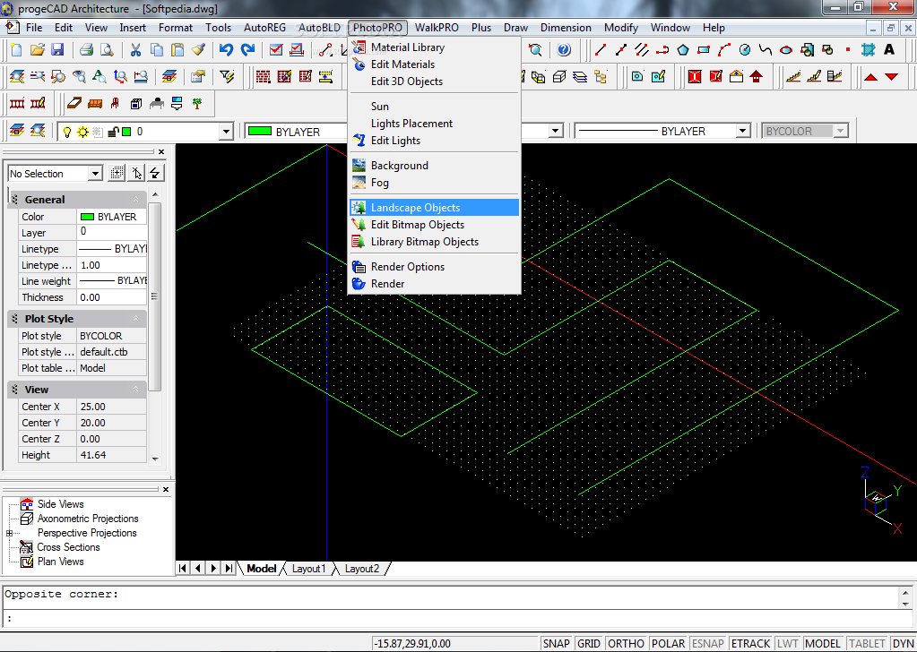Click the green color BYLAYER toolbar combo

296,132
